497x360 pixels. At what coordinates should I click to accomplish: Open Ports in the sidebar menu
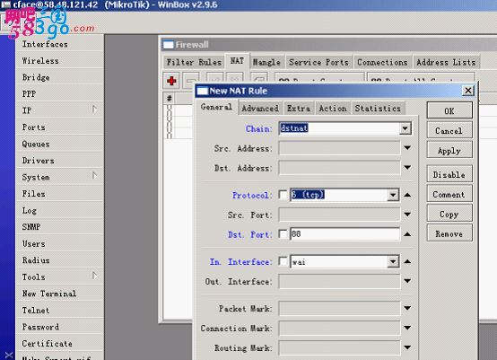click(59, 127)
